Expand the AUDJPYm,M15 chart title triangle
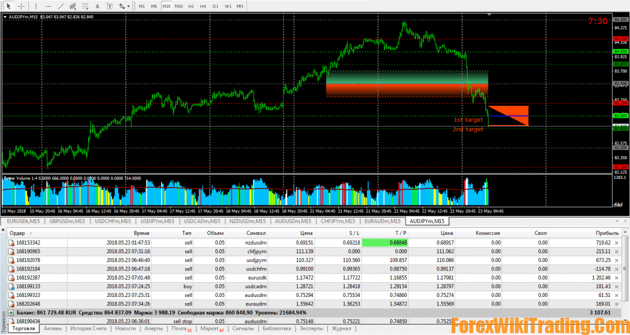Viewport: 630px width, 335px height. pos(5,17)
